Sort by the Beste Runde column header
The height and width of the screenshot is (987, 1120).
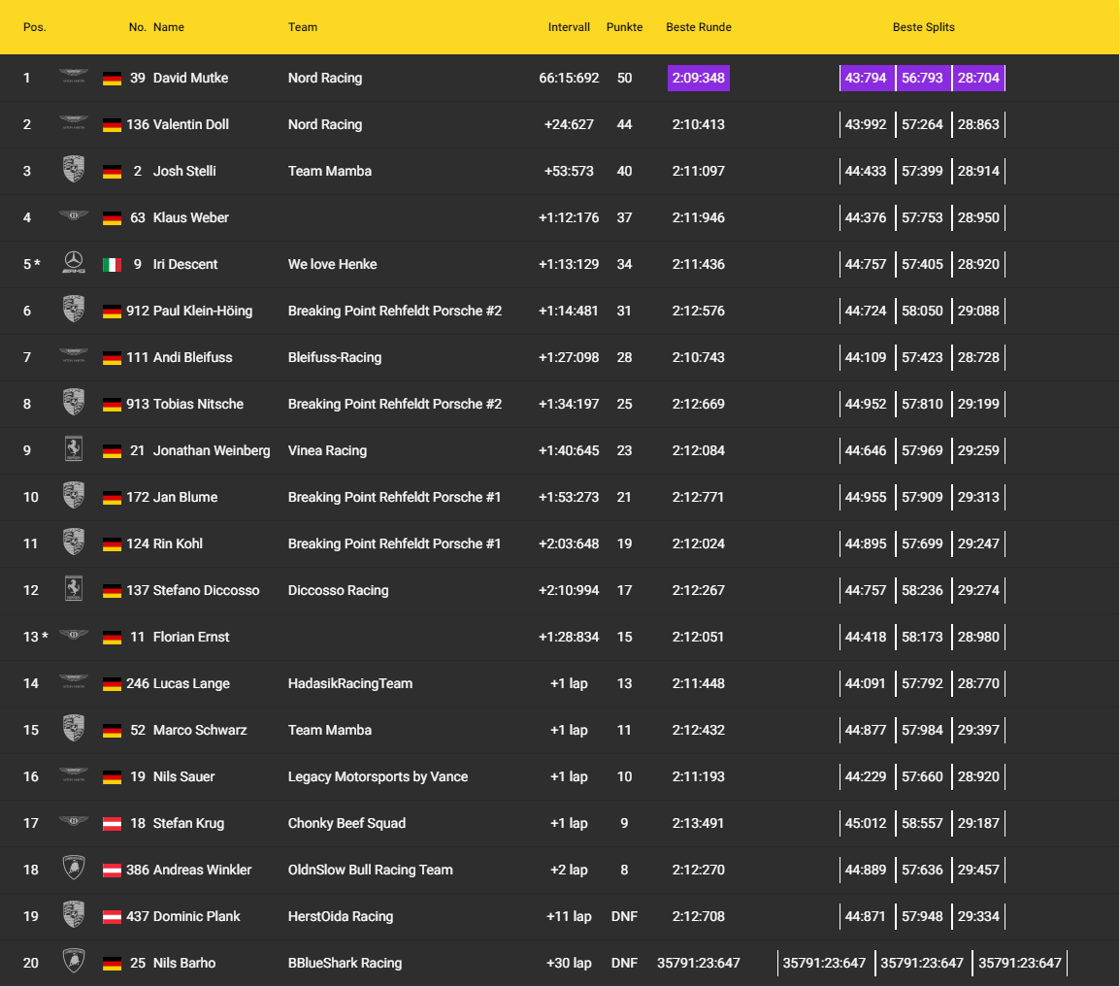(698, 27)
